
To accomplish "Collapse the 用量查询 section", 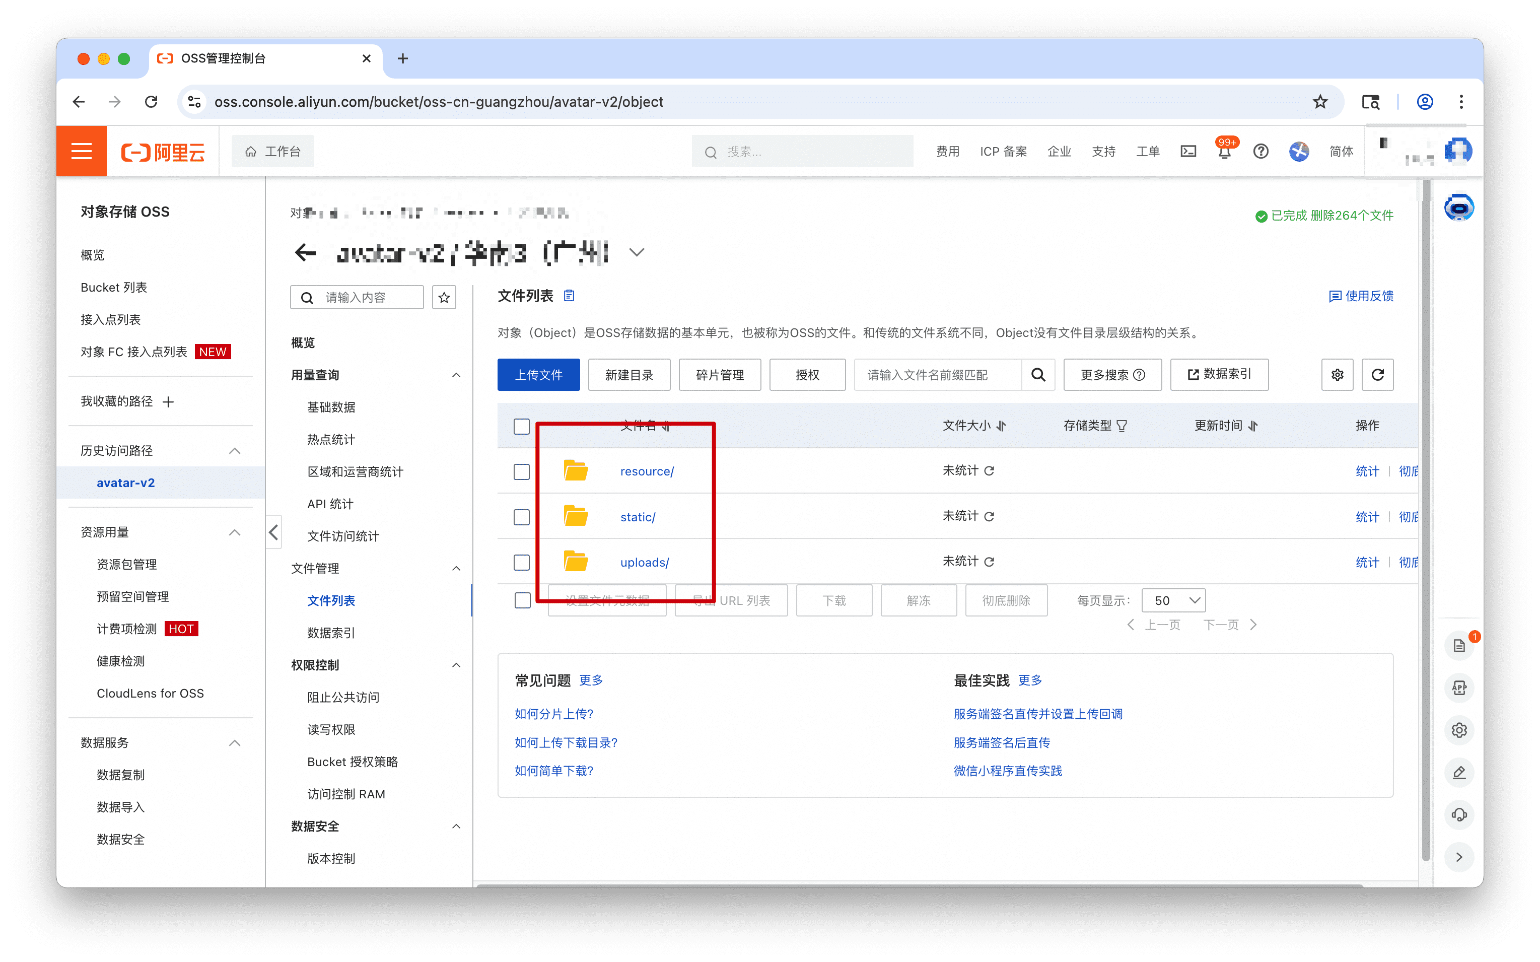I will [456, 375].
